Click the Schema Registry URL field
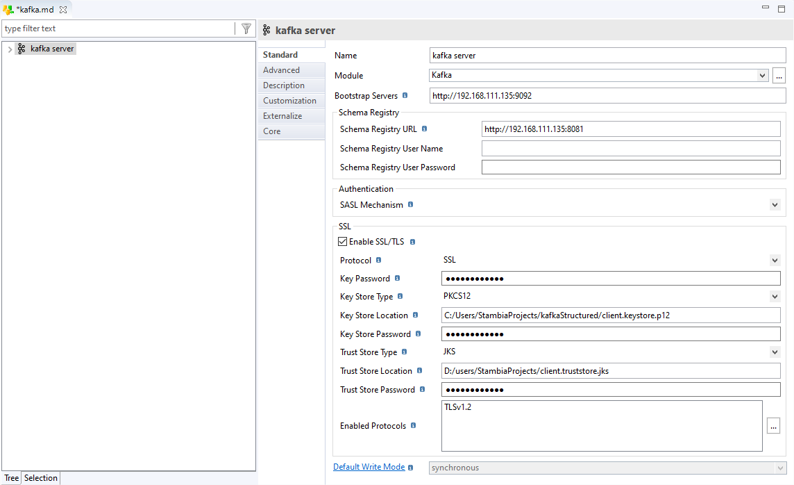This screenshot has width=794, height=485. click(x=631, y=129)
